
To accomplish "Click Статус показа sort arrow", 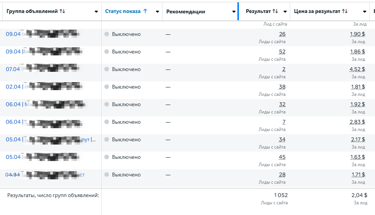I will [145, 11].
